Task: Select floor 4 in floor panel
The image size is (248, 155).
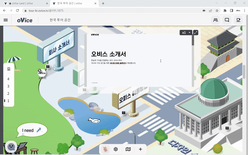Action: point(8,79)
